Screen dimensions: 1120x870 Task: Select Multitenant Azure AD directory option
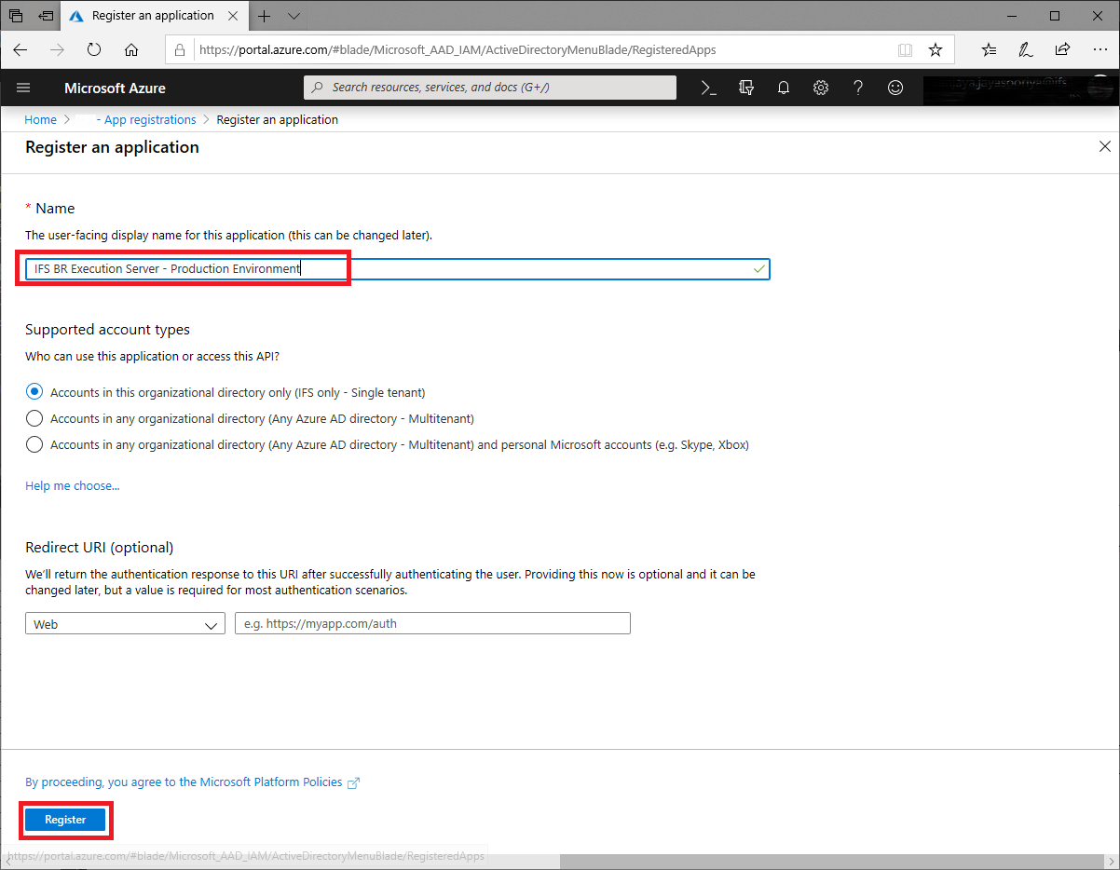click(x=34, y=418)
